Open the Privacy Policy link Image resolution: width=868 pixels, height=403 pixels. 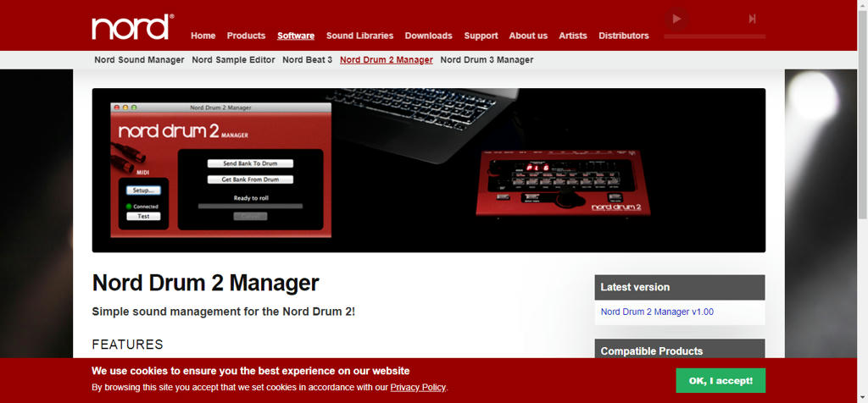pyautogui.click(x=418, y=388)
